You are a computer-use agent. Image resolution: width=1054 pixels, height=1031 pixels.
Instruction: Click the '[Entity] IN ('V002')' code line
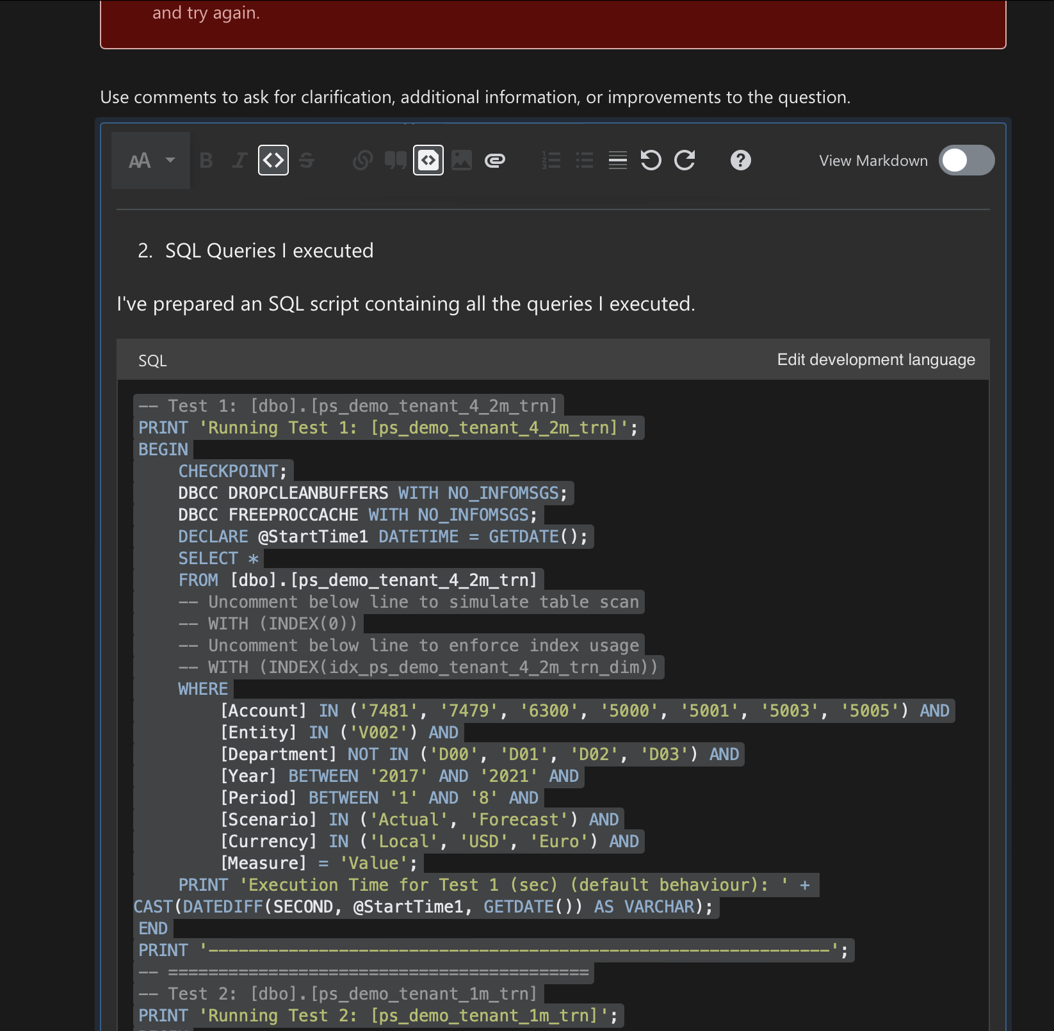point(339,733)
